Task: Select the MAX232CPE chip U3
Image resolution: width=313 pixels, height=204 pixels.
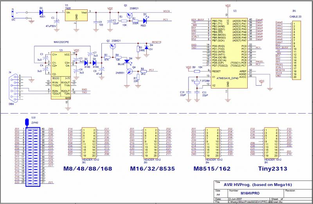Action: [60, 74]
